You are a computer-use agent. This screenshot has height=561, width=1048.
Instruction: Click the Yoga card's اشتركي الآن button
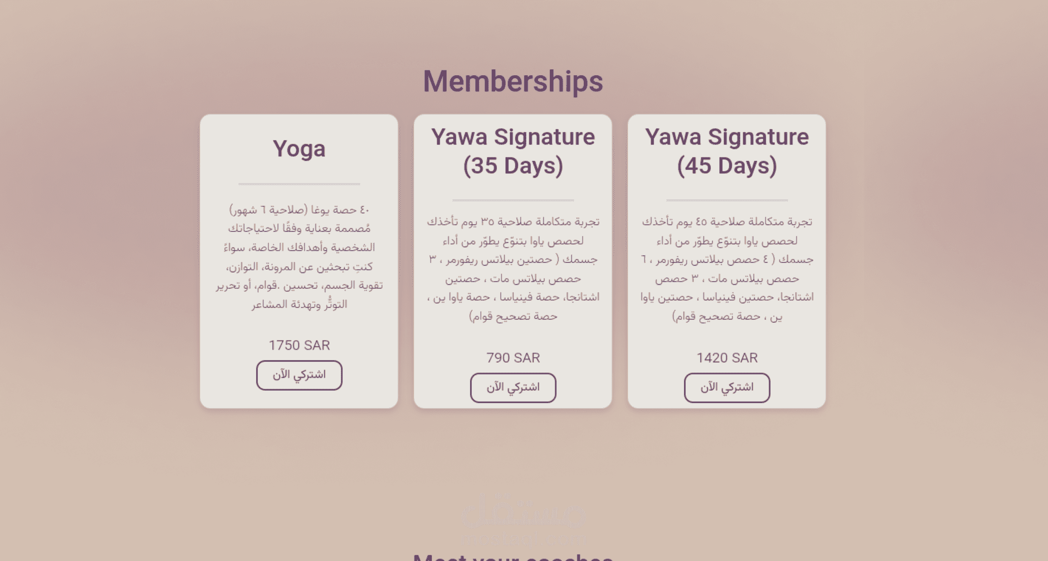click(299, 375)
